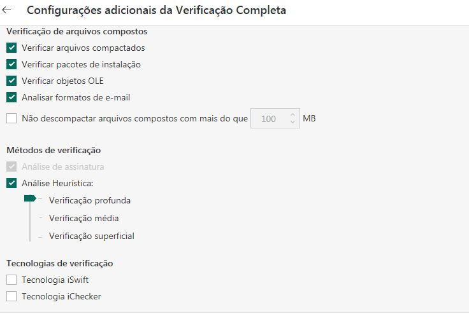This screenshot has height=314, width=469.
Task: Click the MB size input field
Action: click(269, 119)
